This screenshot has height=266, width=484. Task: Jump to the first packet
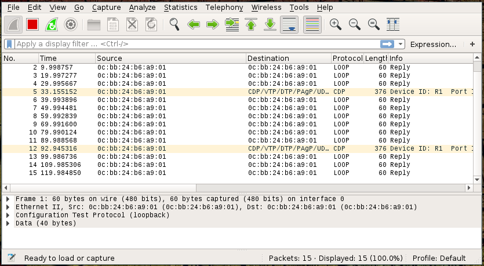click(x=251, y=24)
